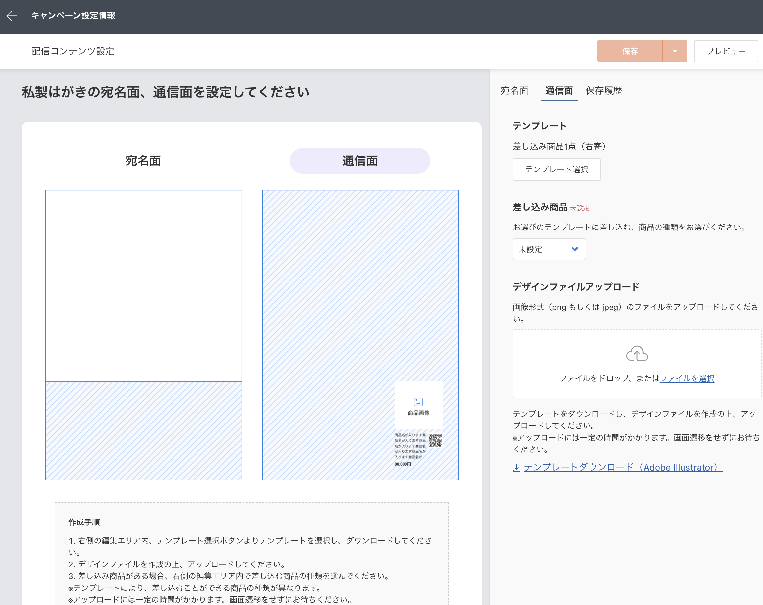Image resolution: width=763 pixels, height=605 pixels.
Task: Select the 通信面 tab in the right panel
Action: (559, 91)
